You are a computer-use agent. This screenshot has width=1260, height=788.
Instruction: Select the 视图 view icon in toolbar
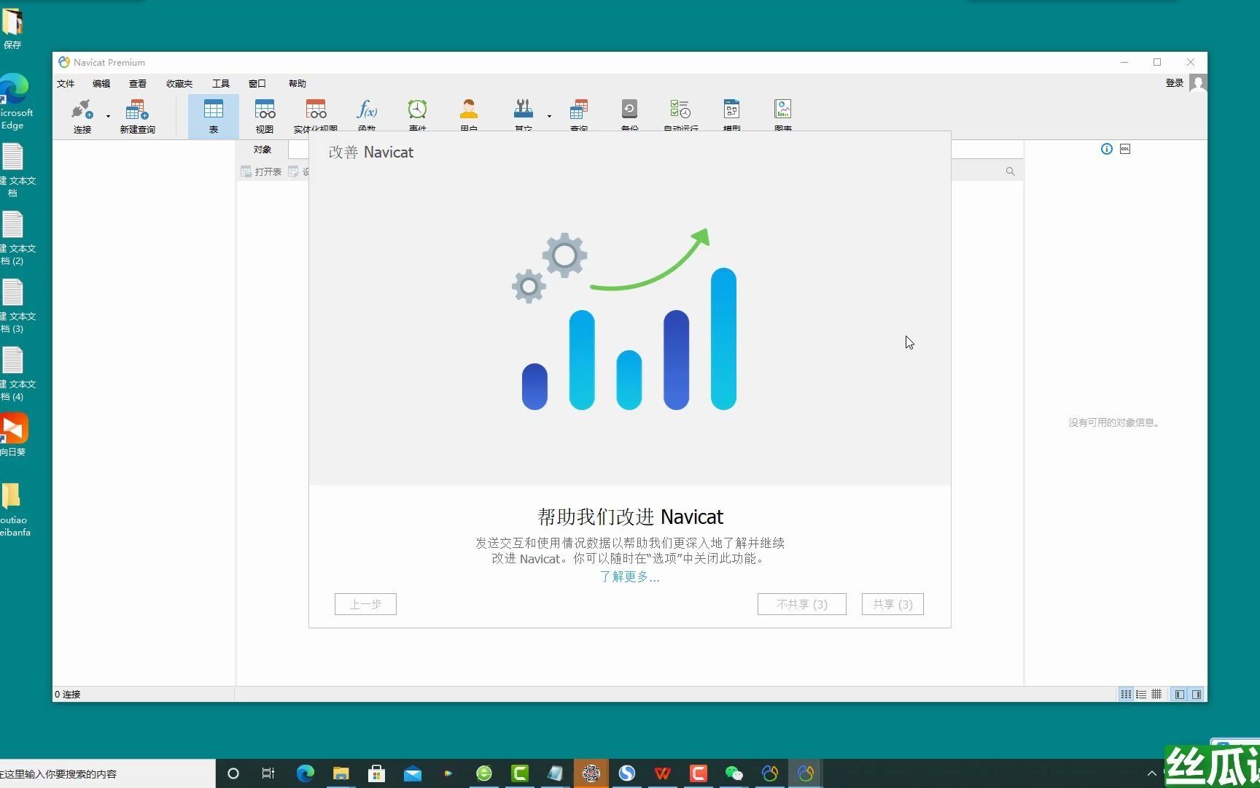(265, 109)
